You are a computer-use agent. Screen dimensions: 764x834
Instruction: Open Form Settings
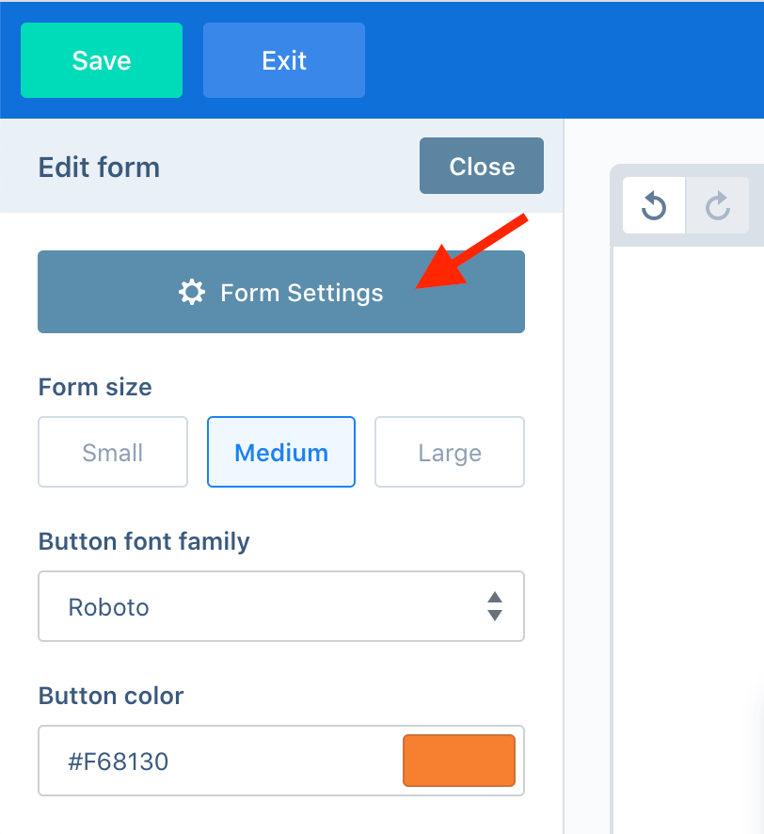point(281,292)
